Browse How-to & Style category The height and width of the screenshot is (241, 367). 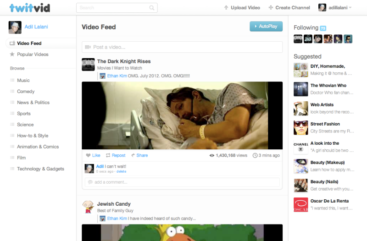pyautogui.click(x=33, y=136)
